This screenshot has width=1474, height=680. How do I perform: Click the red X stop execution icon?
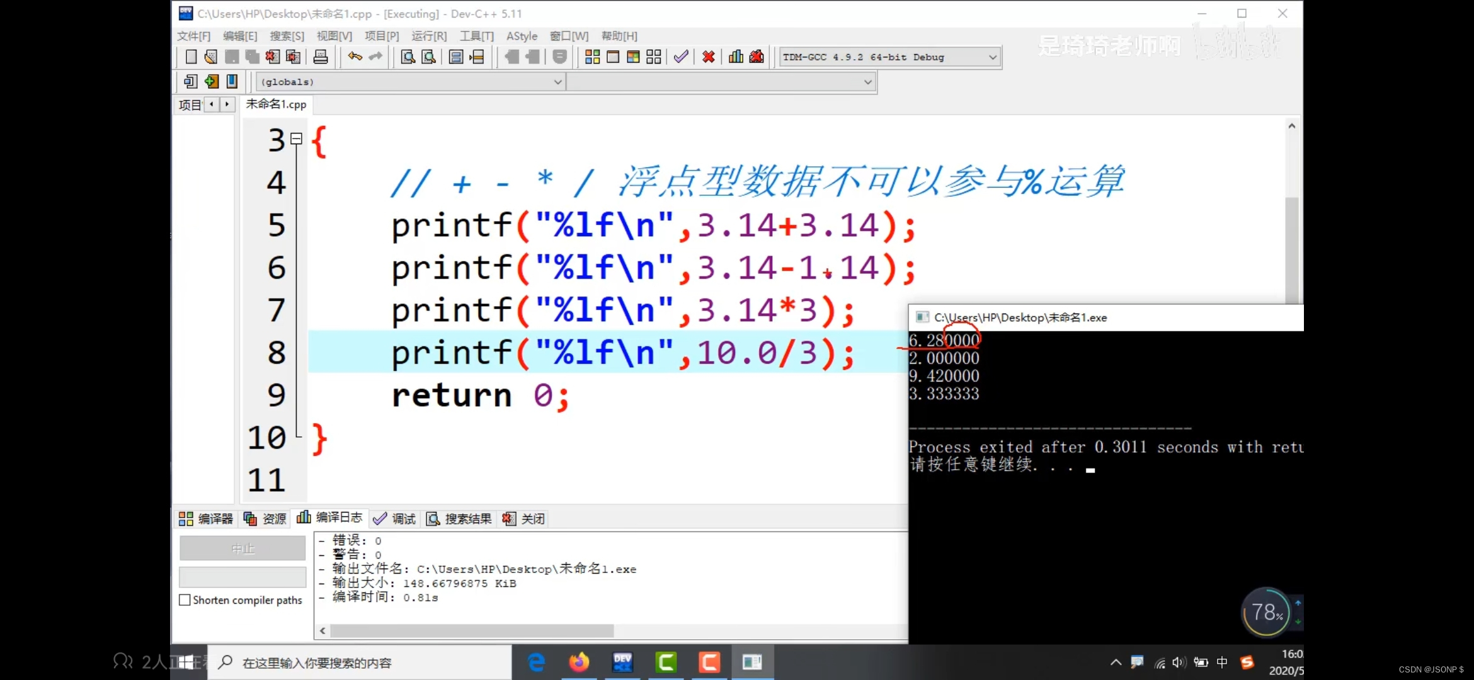[708, 57]
